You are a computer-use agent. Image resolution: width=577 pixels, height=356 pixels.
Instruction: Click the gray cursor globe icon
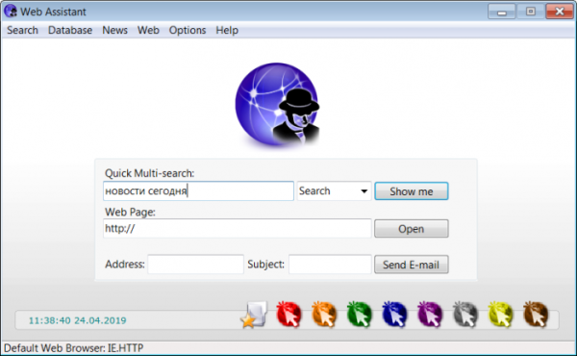coord(465,314)
